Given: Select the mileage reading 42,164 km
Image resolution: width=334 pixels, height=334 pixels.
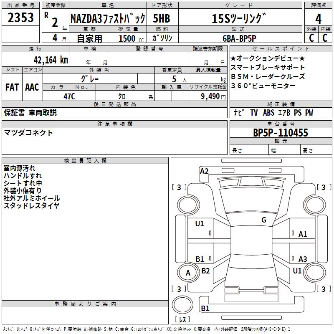Looking at the screenshot, I should tap(51, 60).
